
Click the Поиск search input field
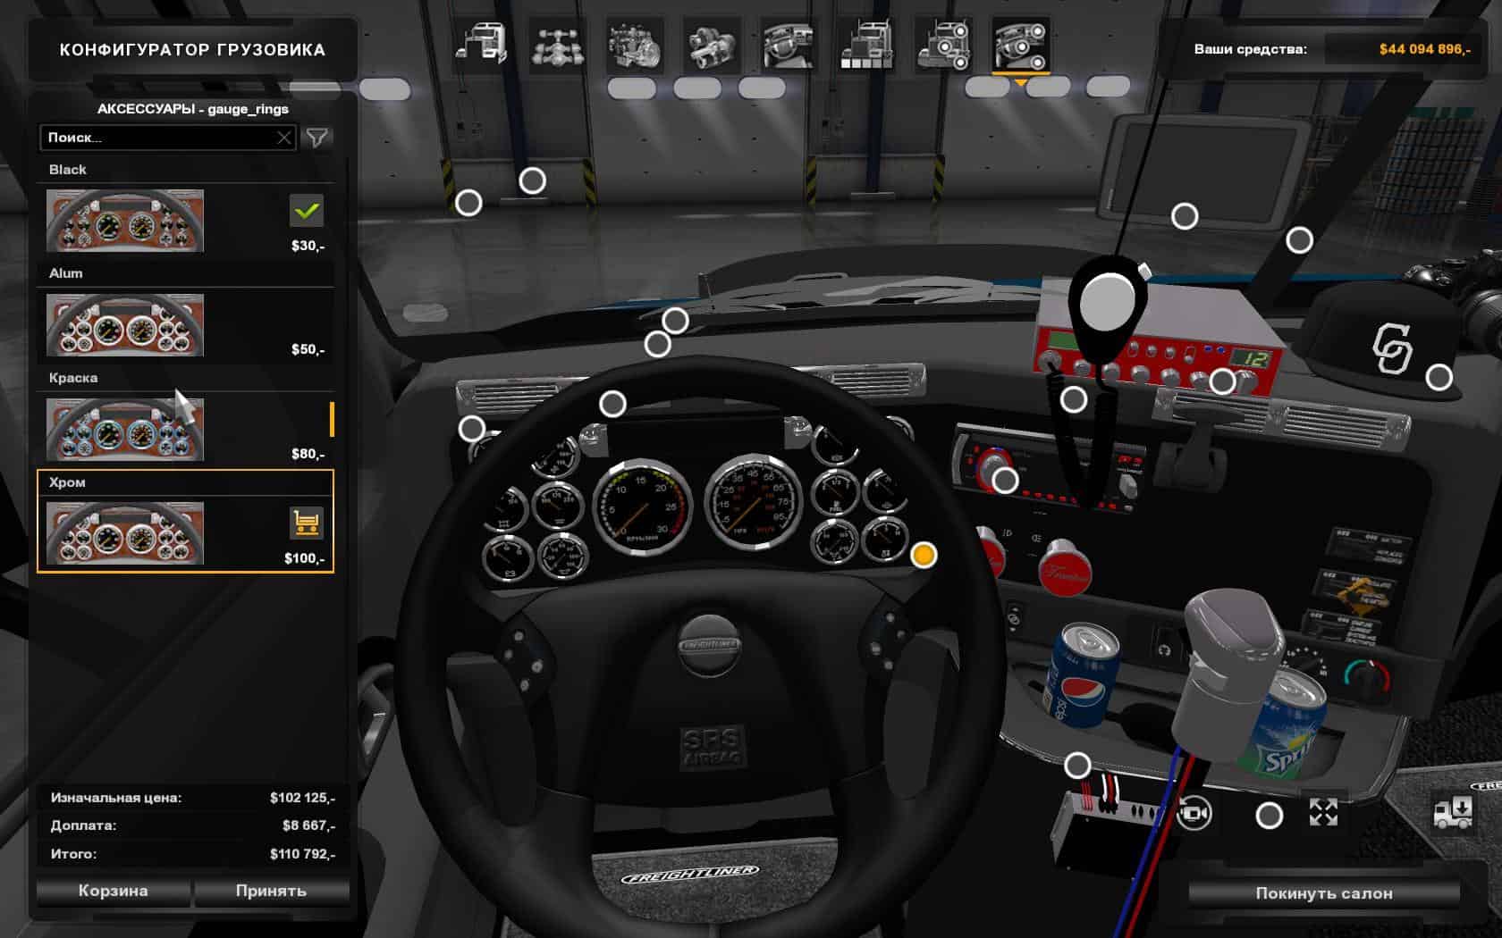tap(156, 138)
